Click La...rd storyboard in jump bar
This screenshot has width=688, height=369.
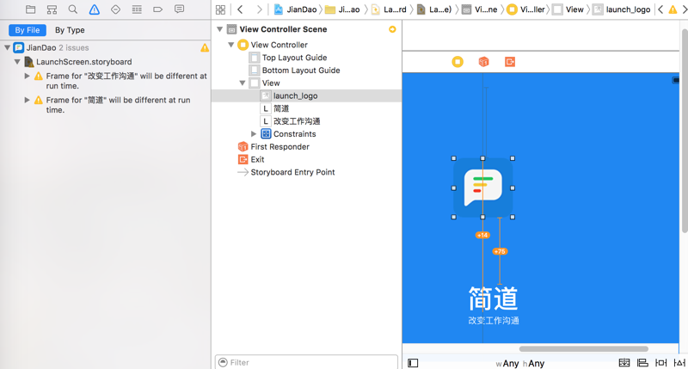[x=389, y=9]
